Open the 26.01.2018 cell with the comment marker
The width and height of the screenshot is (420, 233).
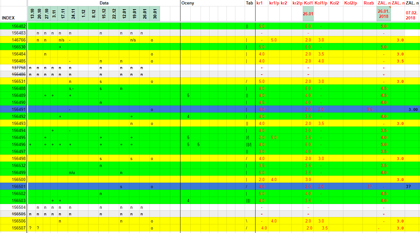click(383, 14)
